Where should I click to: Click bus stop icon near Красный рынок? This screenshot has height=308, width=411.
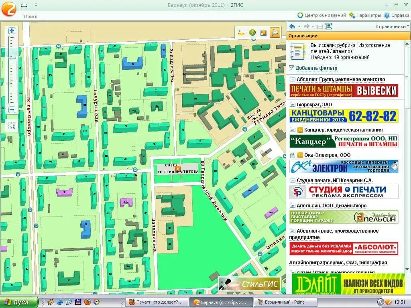pyautogui.click(x=245, y=129)
